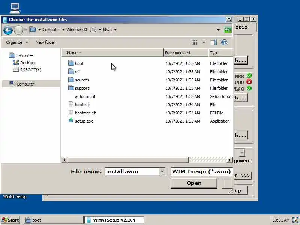Click the PBR red error status icon in WinNTSetup

coord(249,82)
